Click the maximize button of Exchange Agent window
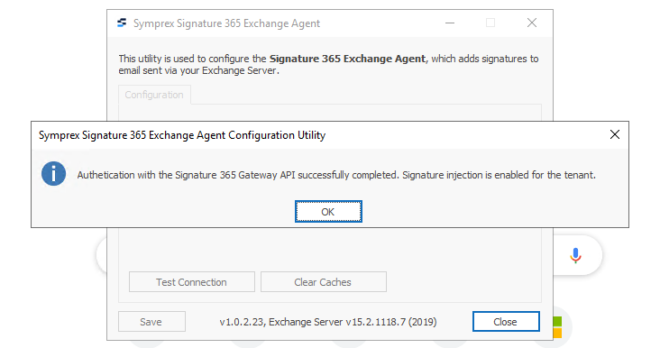 490,23
